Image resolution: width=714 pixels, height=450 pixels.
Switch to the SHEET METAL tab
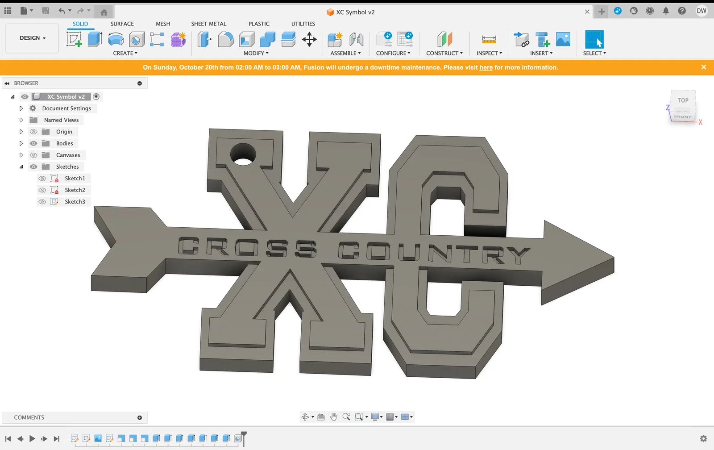pyautogui.click(x=209, y=24)
